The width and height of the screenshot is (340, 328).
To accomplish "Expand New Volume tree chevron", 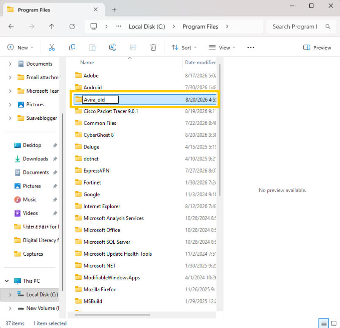I will [x=10, y=308].
